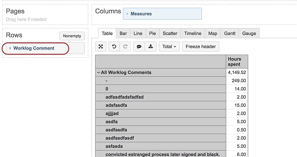The width and height of the screenshot is (297, 157).
Task: Expand the Measures dimension in Columns
Action: [x=127, y=14]
